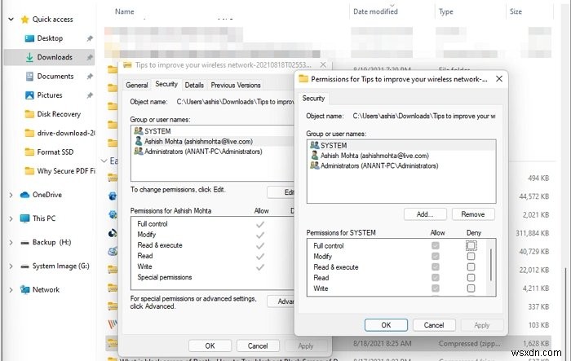The width and height of the screenshot is (571, 361).
Task: Click the OneDrive cloud icon
Action: point(24,195)
